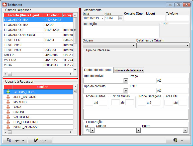This screenshot has height=146, width=193.
Task: Increase the Hora time with up spinner
Action: 120,17
